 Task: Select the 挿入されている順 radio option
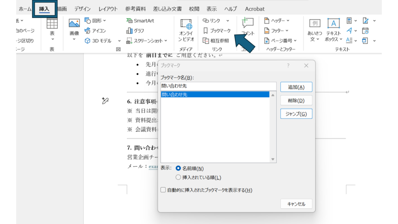pyautogui.click(x=178, y=177)
